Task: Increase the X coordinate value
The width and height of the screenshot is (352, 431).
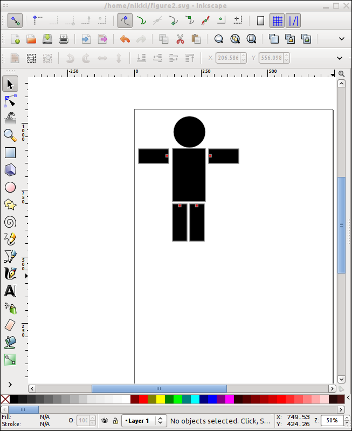Action: [x=244, y=56]
